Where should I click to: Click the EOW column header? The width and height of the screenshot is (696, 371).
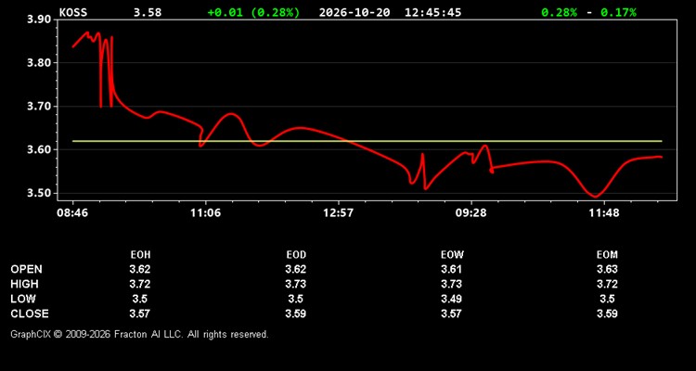point(452,255)
